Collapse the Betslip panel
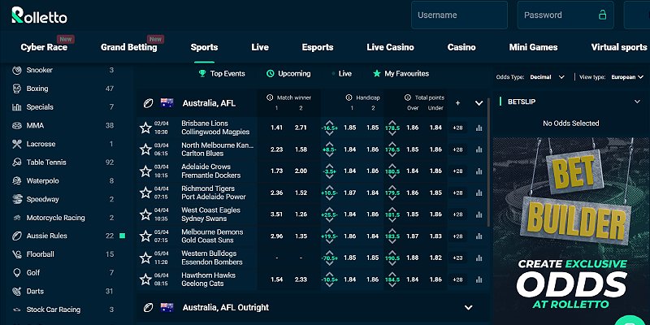Screen dimensions: 650x325 (x=637, y=102)
